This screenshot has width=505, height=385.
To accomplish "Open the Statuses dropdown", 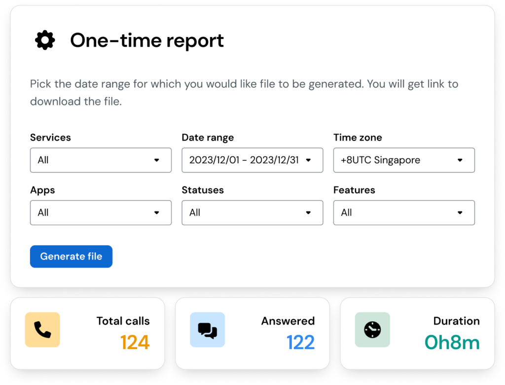I will (252, 212).
